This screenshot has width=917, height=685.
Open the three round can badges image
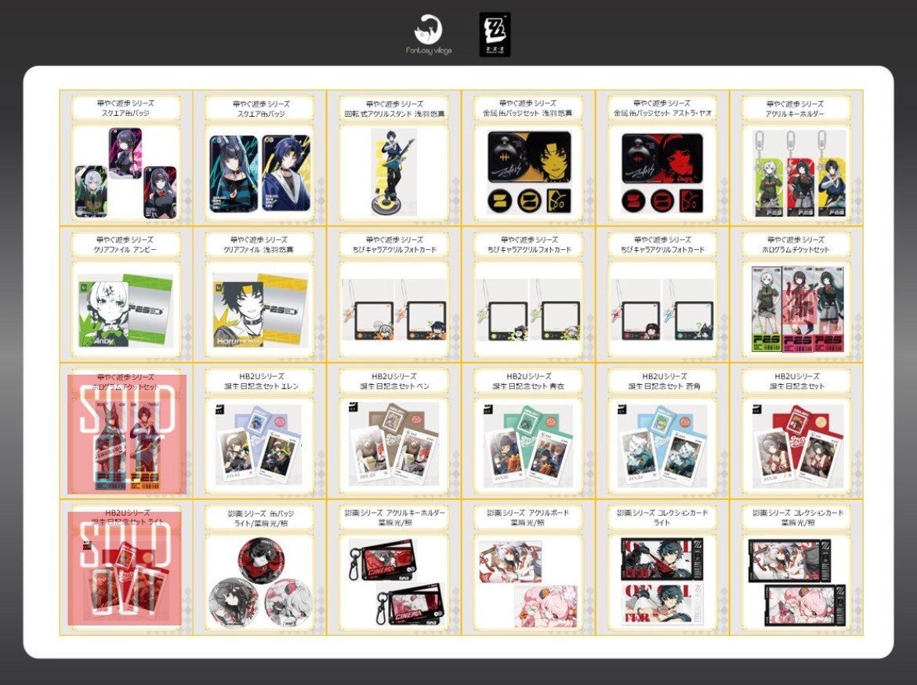click(x=259, y=582)
